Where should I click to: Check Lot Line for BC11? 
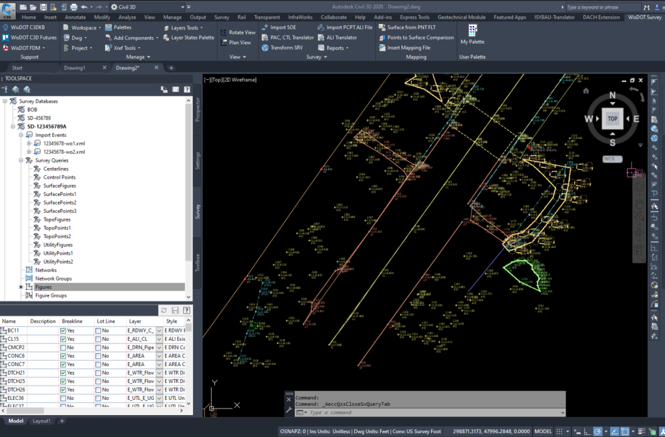pos(99,331)
